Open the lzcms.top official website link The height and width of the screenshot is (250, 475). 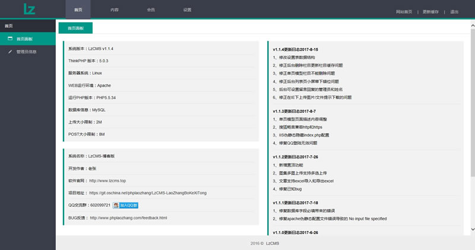pyautogui.click(x=107, y=180)
